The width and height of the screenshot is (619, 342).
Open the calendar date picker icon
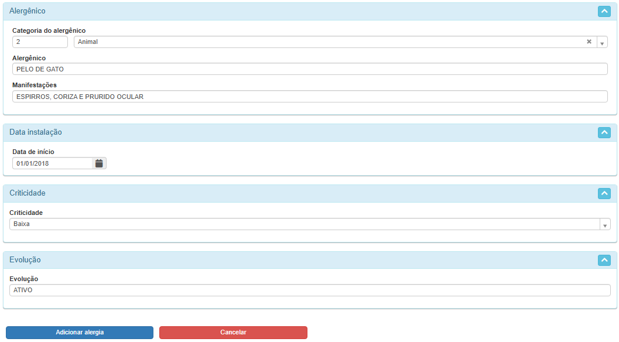99,163
